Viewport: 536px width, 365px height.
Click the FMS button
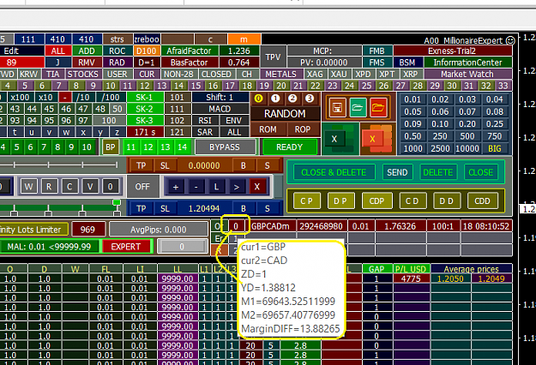[x=376, y=63]
